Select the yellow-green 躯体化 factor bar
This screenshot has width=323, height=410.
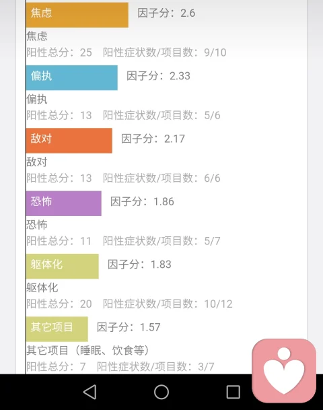[x=63, y=266]
